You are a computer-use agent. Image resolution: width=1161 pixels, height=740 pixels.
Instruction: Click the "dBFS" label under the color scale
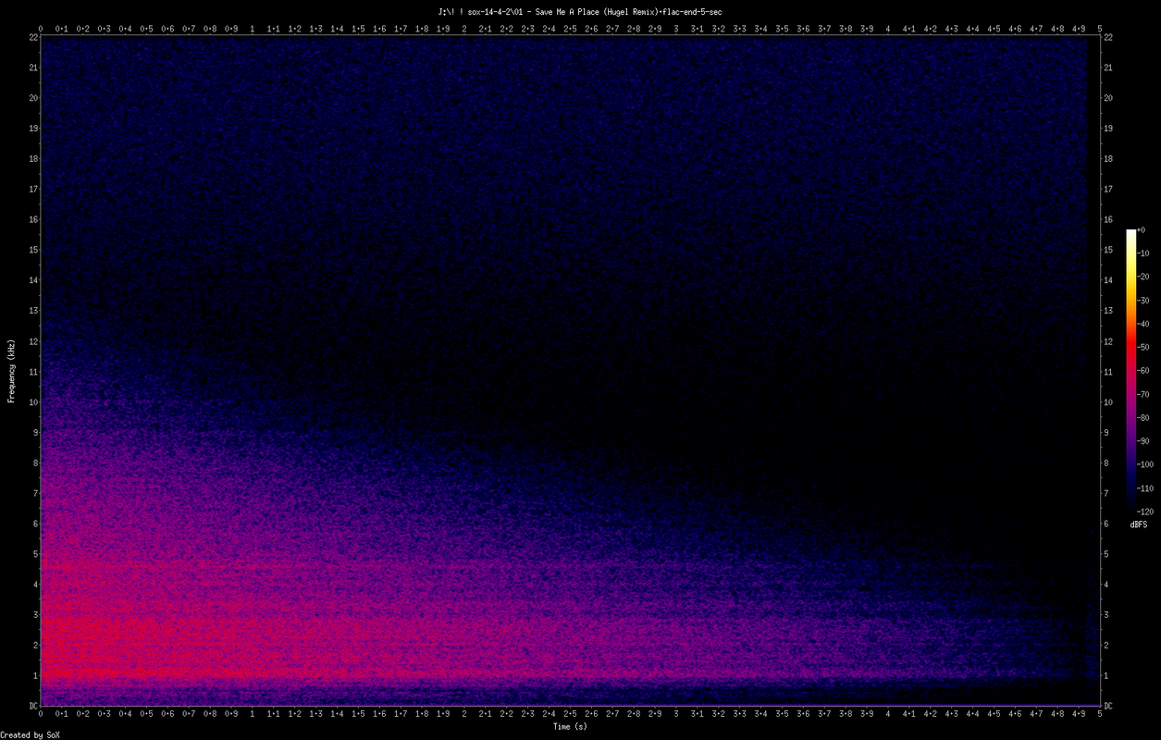[x=1139, y=524]
